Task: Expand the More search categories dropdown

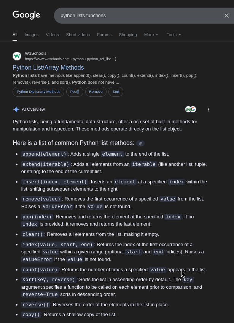Action: point(151,35)
